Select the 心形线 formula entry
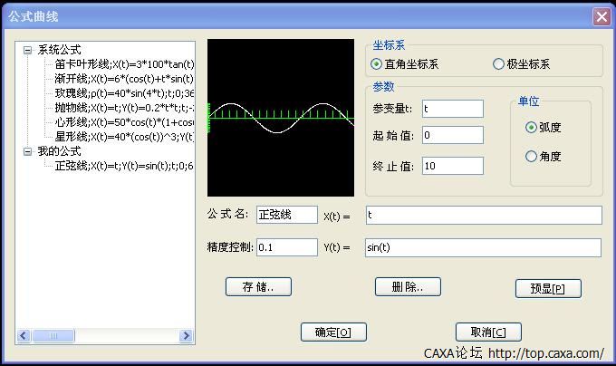 click(124, 122)
